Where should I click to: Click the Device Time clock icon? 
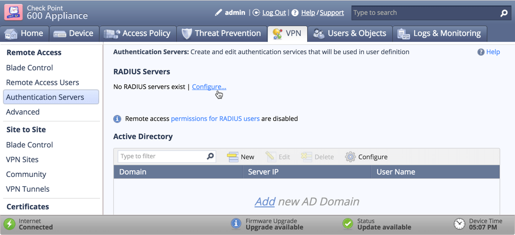pos(459,224)
